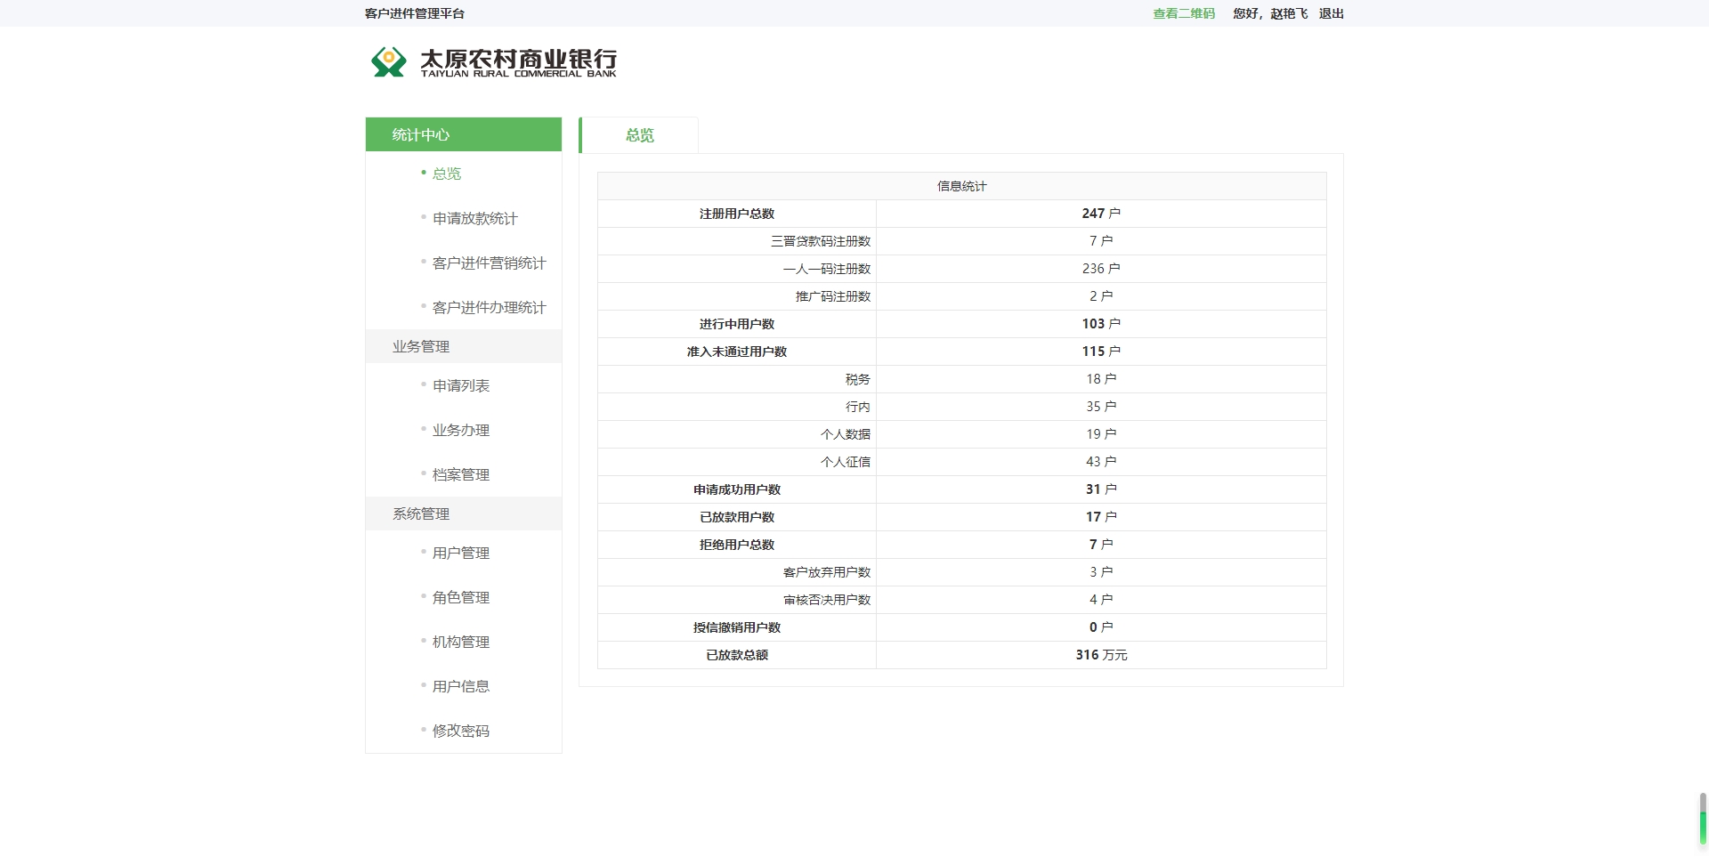The height and width of the screenshot is (857, 1709).
Task: Click the 一人一码注册数 label
Action: coord(827,269)
